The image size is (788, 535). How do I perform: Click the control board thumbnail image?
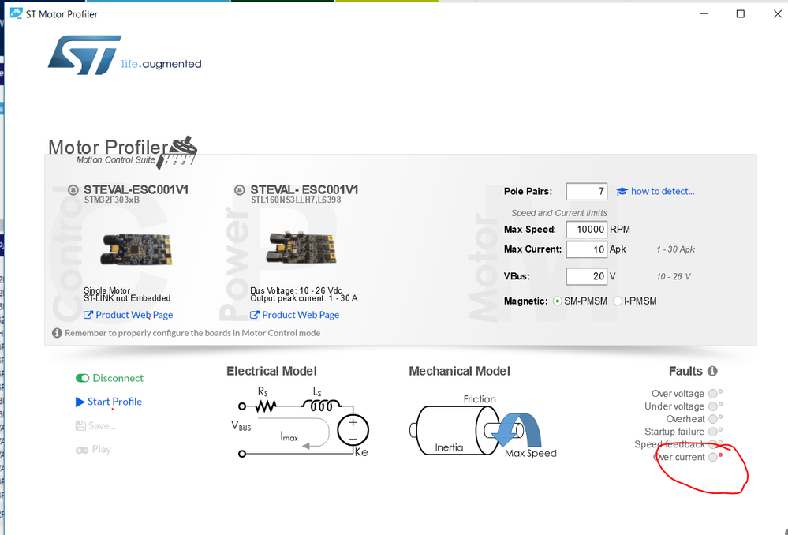coord(136,249)
